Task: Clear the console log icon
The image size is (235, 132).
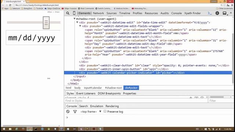Action: point(68,111)
